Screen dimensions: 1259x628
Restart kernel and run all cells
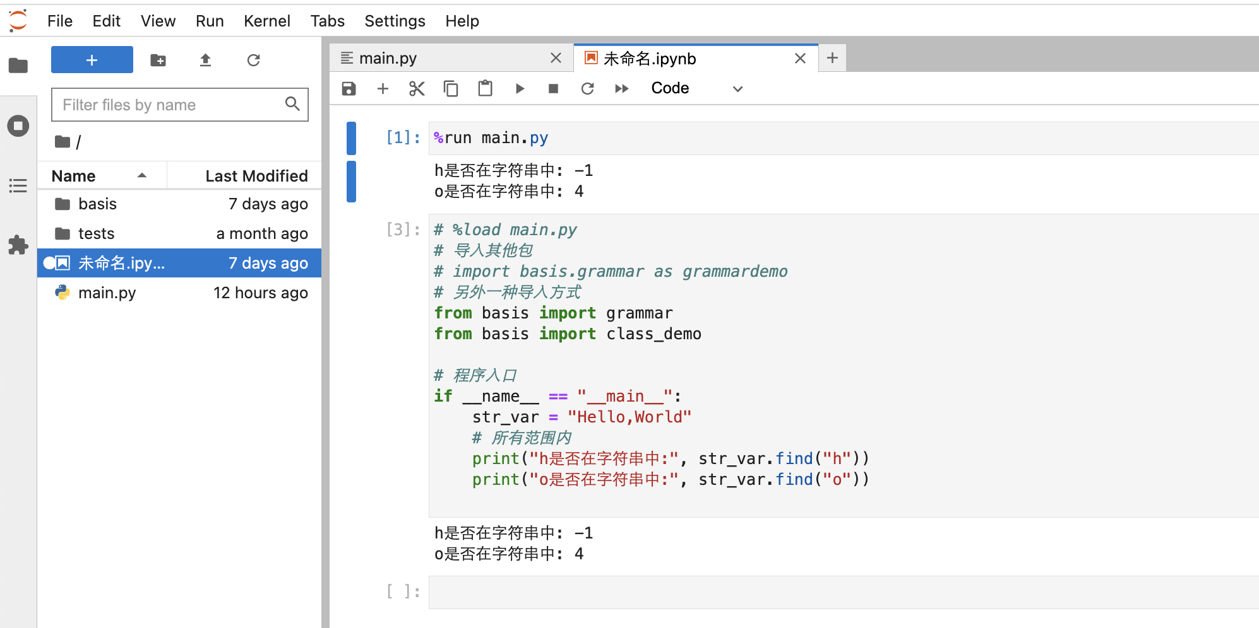click(x=621, y=89)
